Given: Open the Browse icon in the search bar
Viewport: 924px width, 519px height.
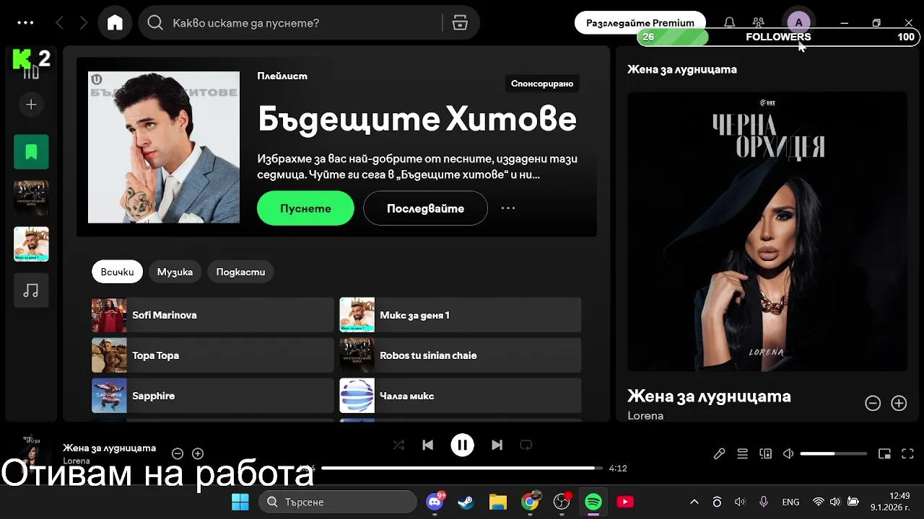Looking at the screenshot, I should 460,23.
